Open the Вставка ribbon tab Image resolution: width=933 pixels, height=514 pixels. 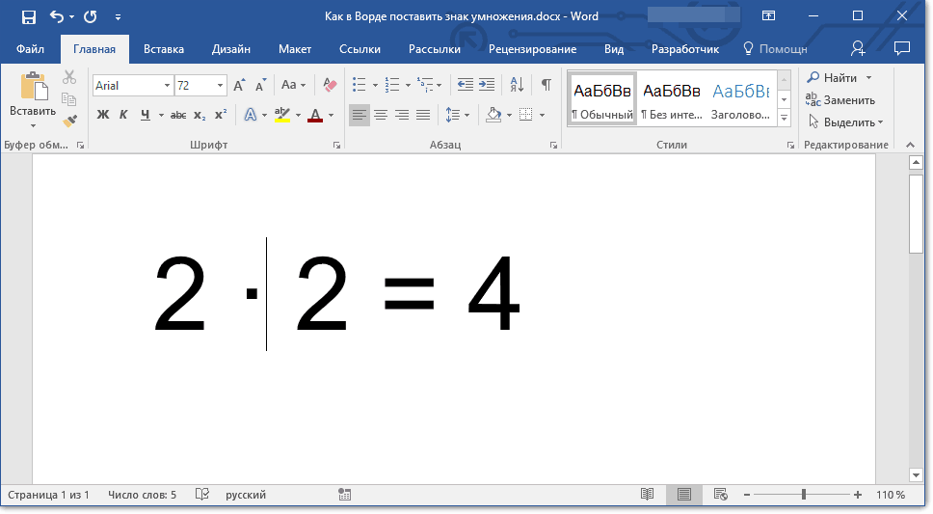[164, 49]
